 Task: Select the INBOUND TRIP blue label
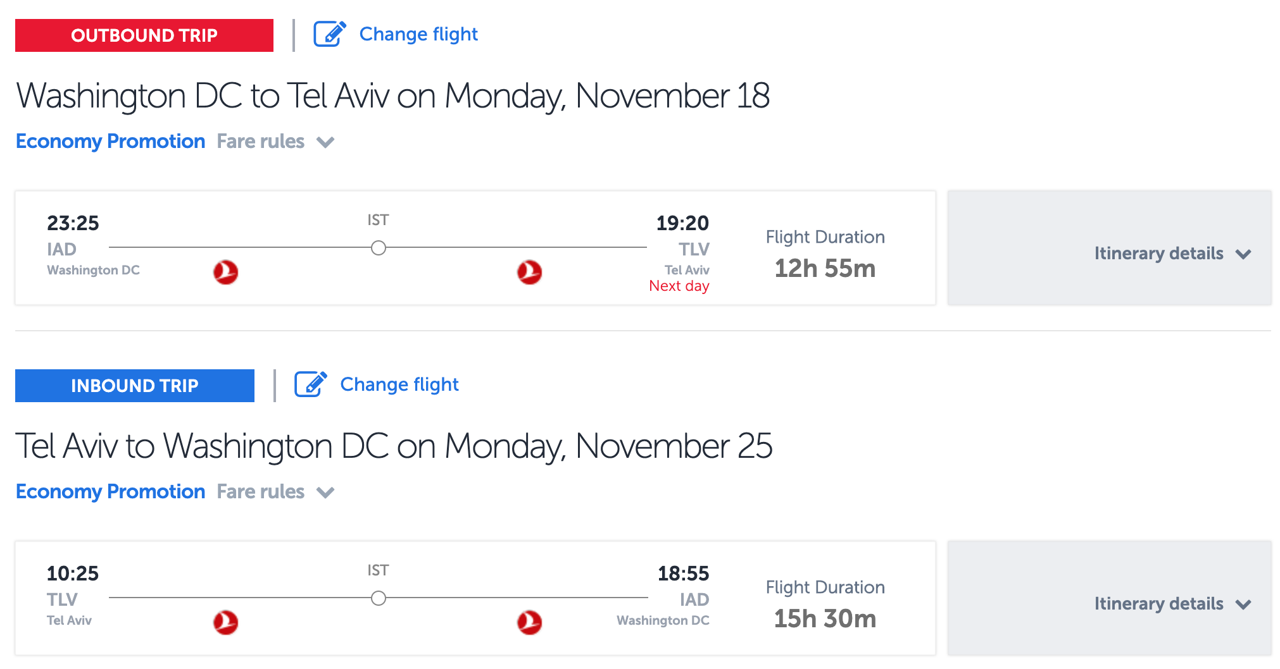tap(135, 386)
